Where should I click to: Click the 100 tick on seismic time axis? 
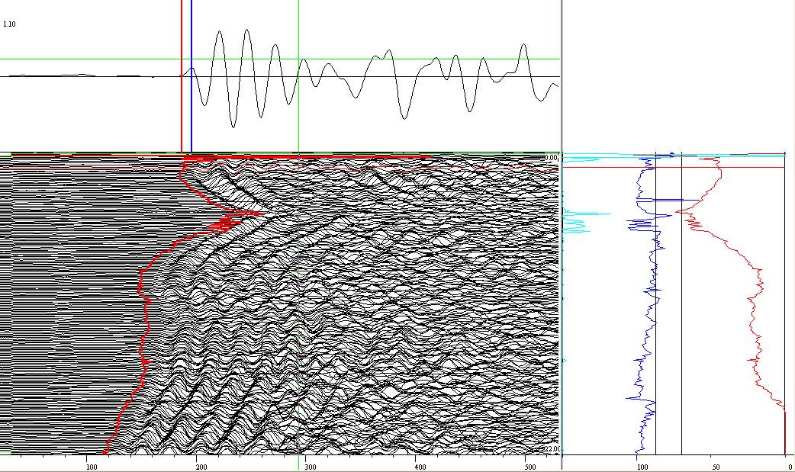pyautogui.click(x=91, y=466)
